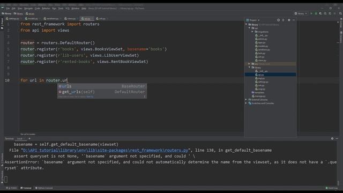
Task: Collapse the inner library folder
Action: [249, 68]
